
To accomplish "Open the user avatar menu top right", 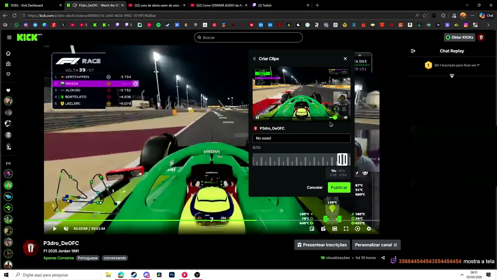I will 481,37.
